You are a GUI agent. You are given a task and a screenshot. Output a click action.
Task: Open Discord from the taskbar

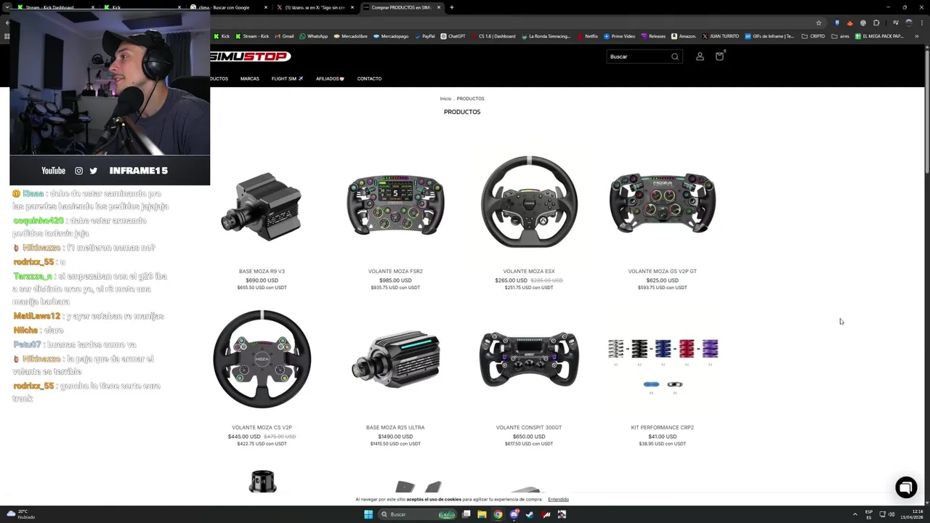click(x=514, y=514)
